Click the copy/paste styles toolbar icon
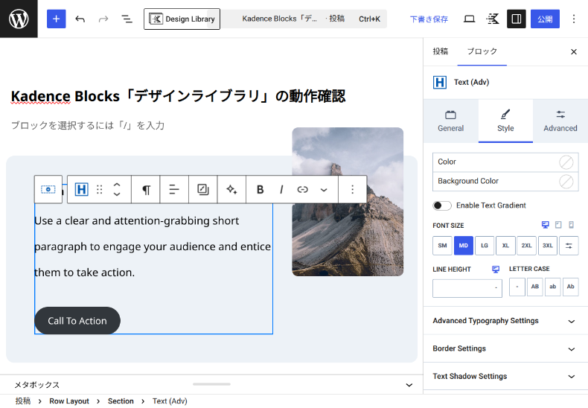Image resolution: width=588 pixels, height=408 pixels. pyautogui.click(x=203, y=189)
